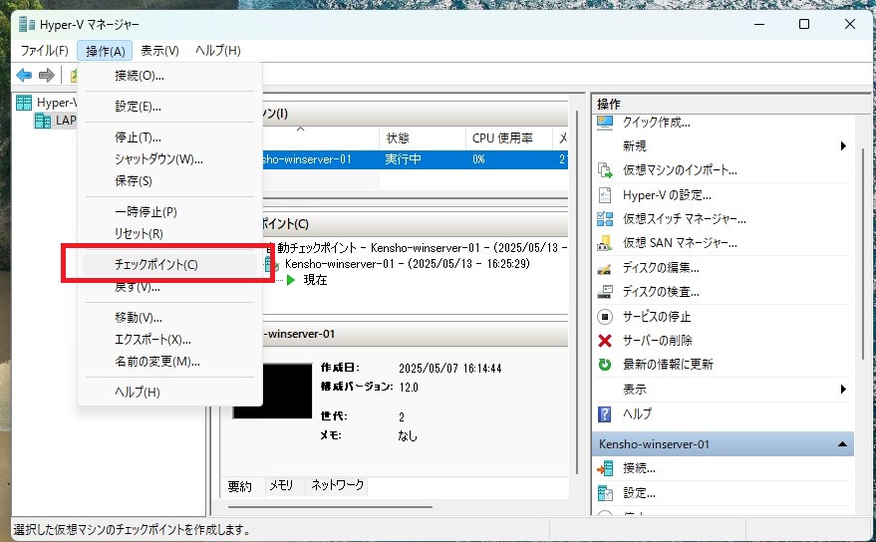Viewport: 876px width, 542px height.
Task: Click the Hyper-V の設定 icon
Action: pyautogui.click(x=604, y=195)
